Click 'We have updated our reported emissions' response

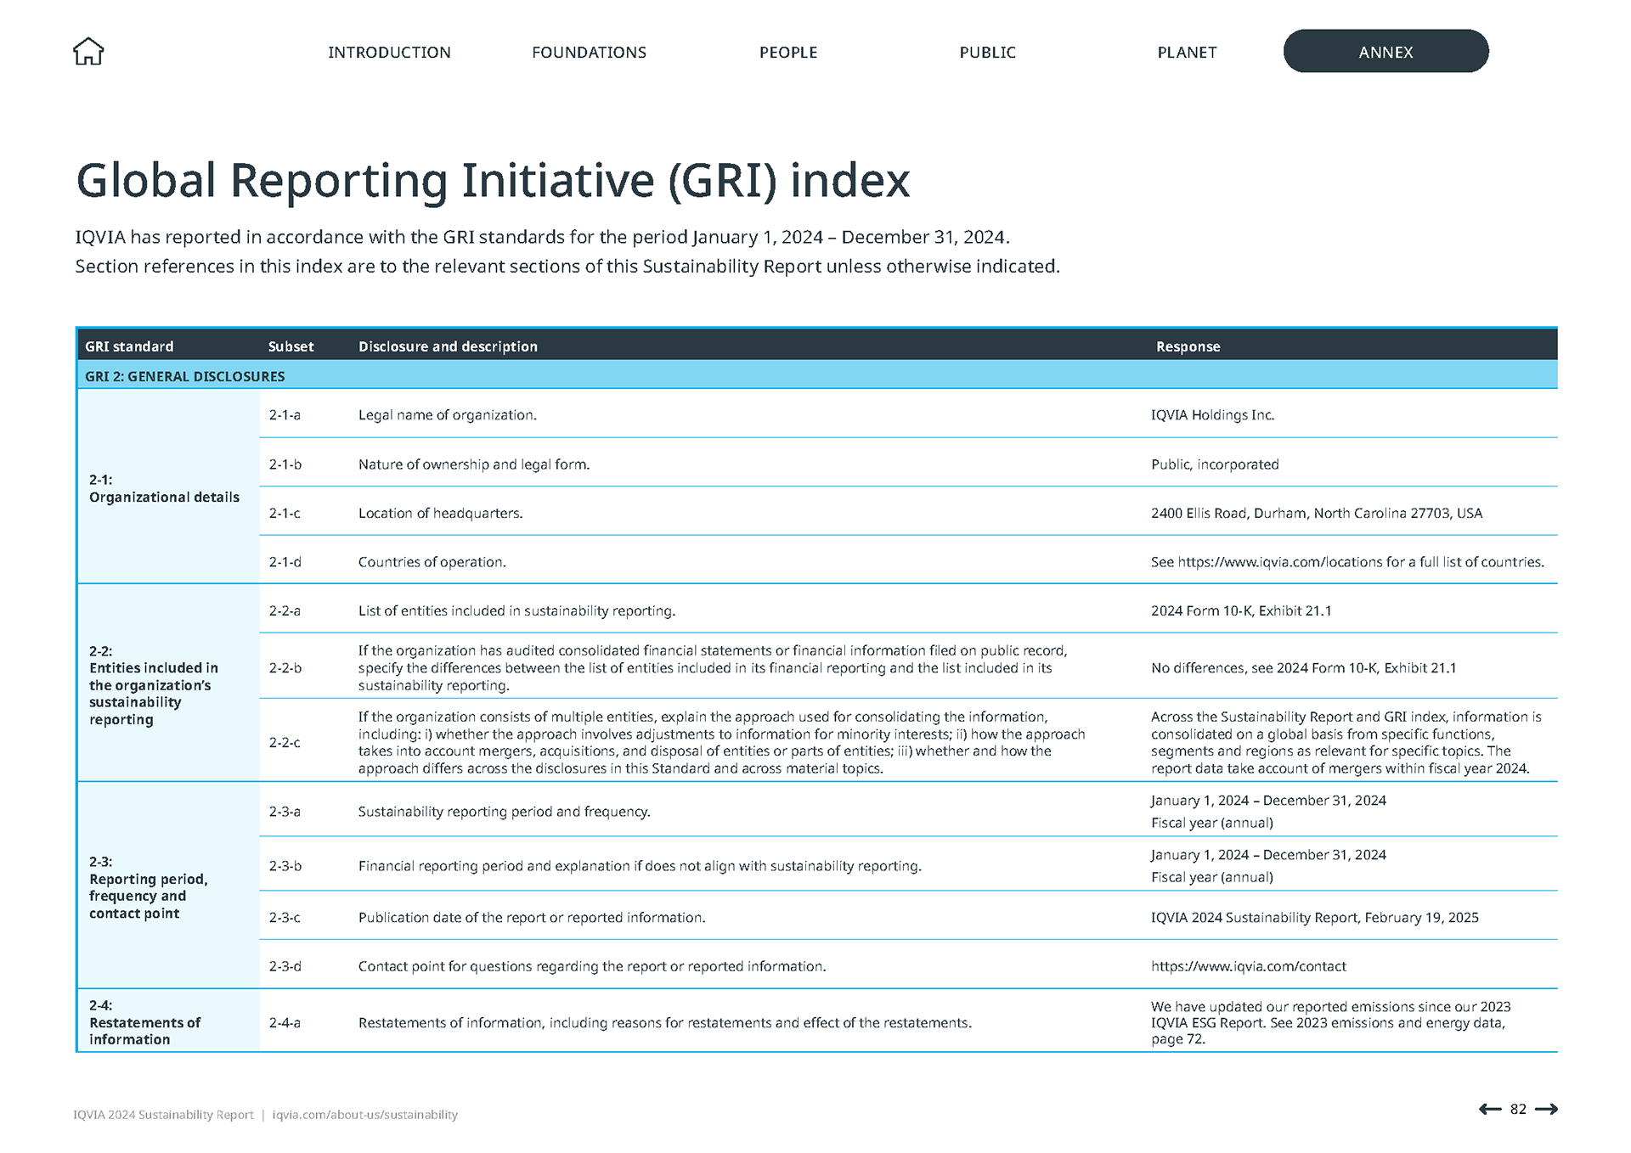coord(1330,1023)
